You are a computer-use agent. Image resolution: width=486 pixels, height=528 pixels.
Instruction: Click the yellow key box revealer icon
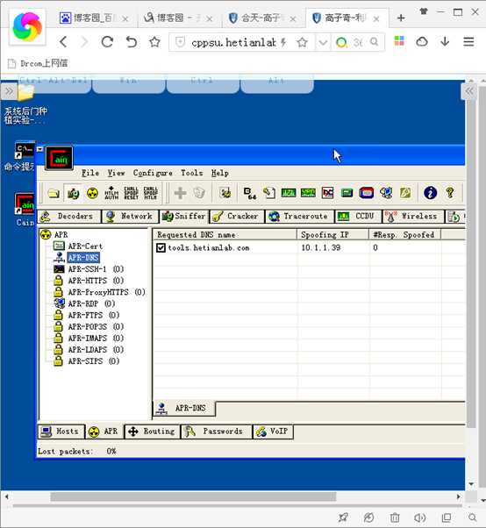tap(405, 193)
